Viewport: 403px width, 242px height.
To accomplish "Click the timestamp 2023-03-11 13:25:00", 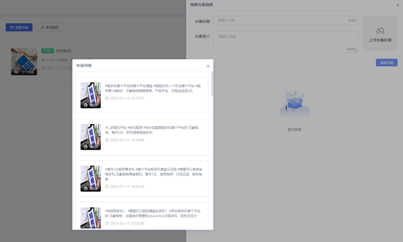I will click(x=127, y=223).
